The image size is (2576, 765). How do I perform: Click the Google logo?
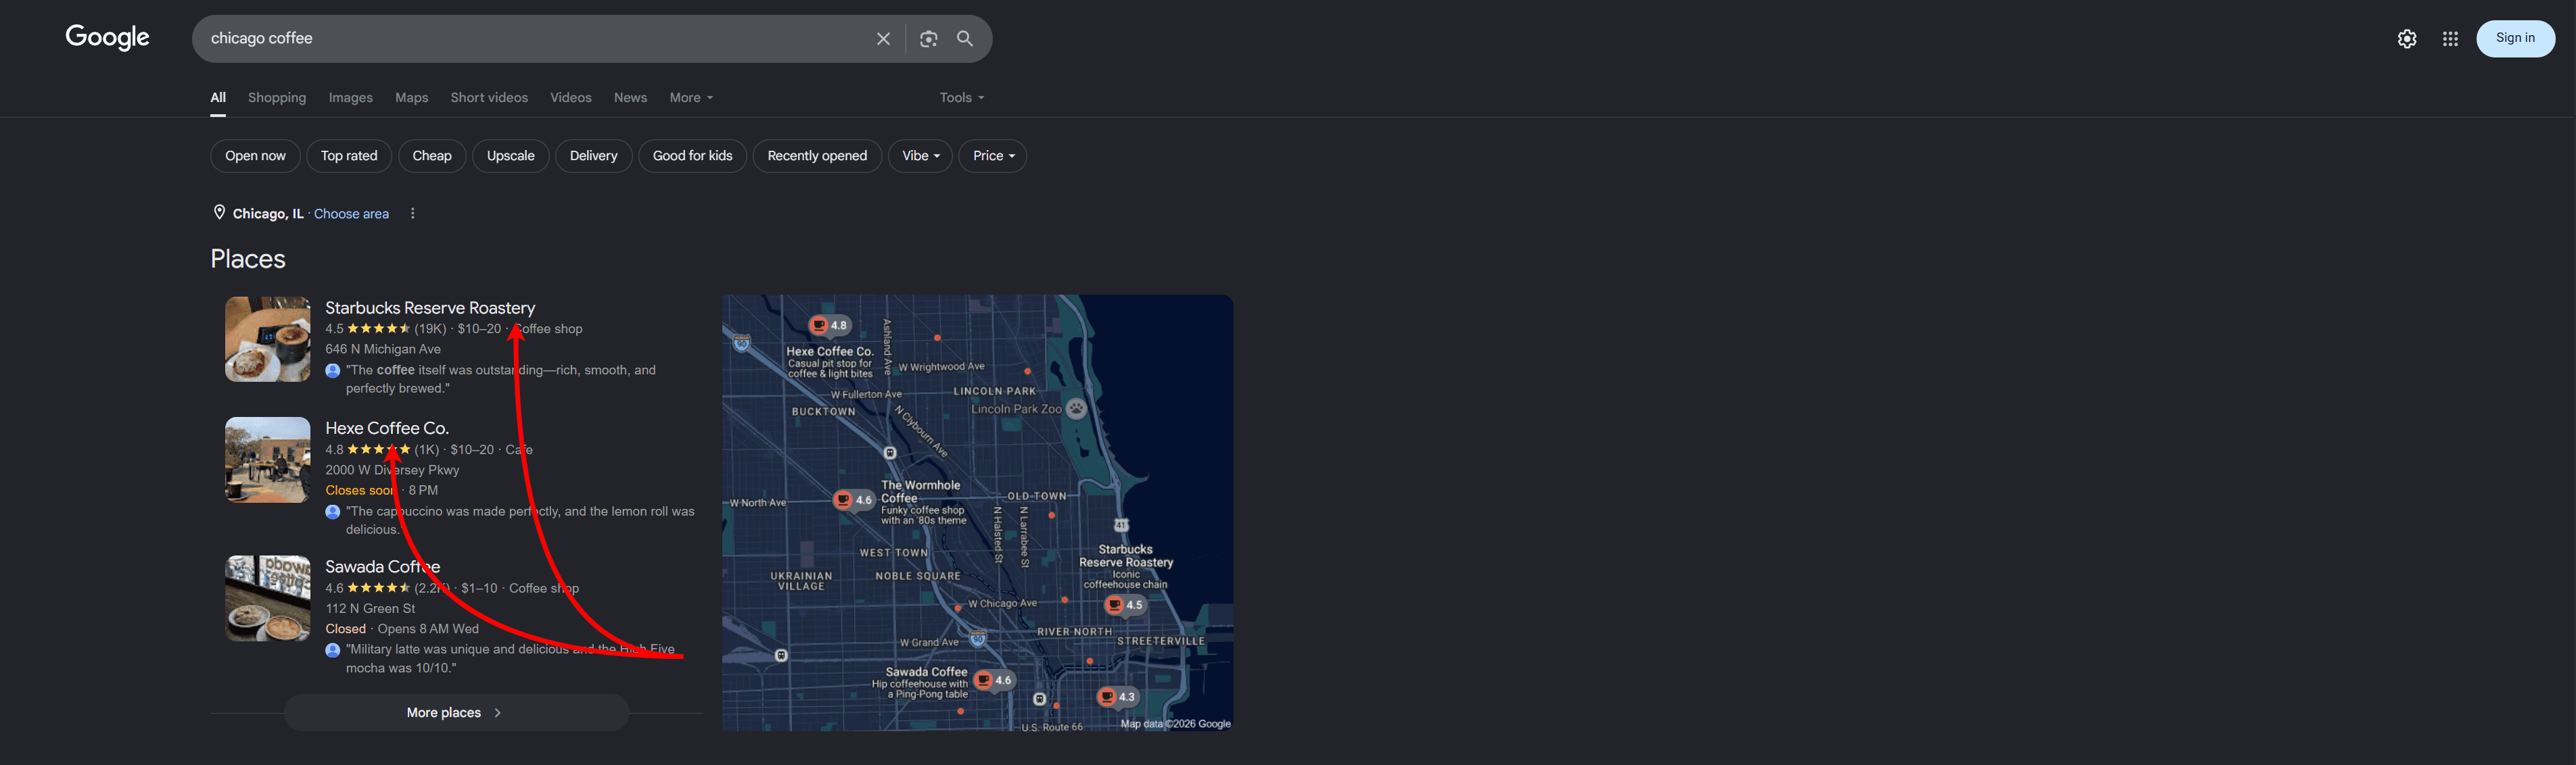point(107,37)
